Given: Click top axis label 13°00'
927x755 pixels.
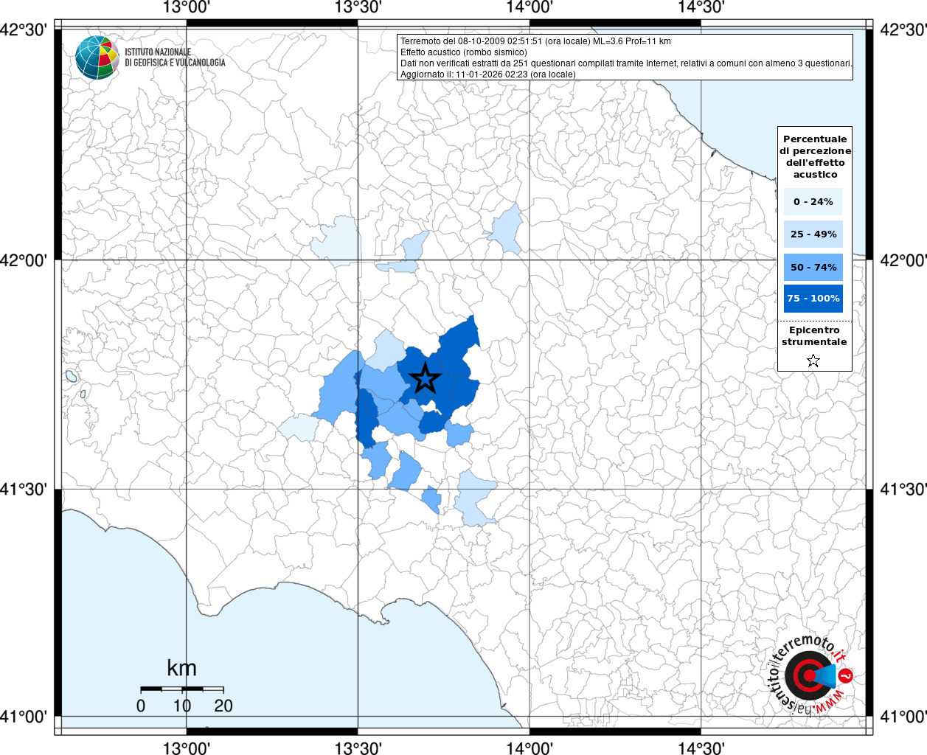Looking at the screenshot, I should click(186, 7).
